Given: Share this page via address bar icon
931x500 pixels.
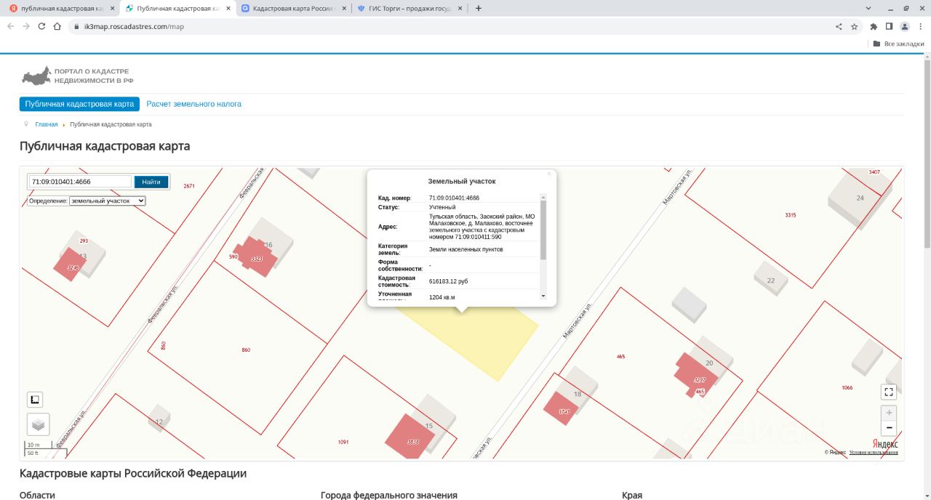Looking at the screenshot, I should click(x=839, y=26).
